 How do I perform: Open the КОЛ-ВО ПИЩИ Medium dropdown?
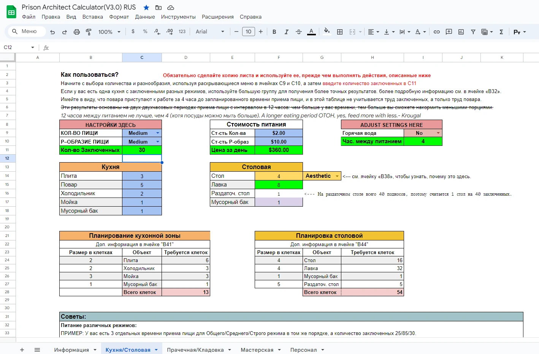click(x=157, y=133)
